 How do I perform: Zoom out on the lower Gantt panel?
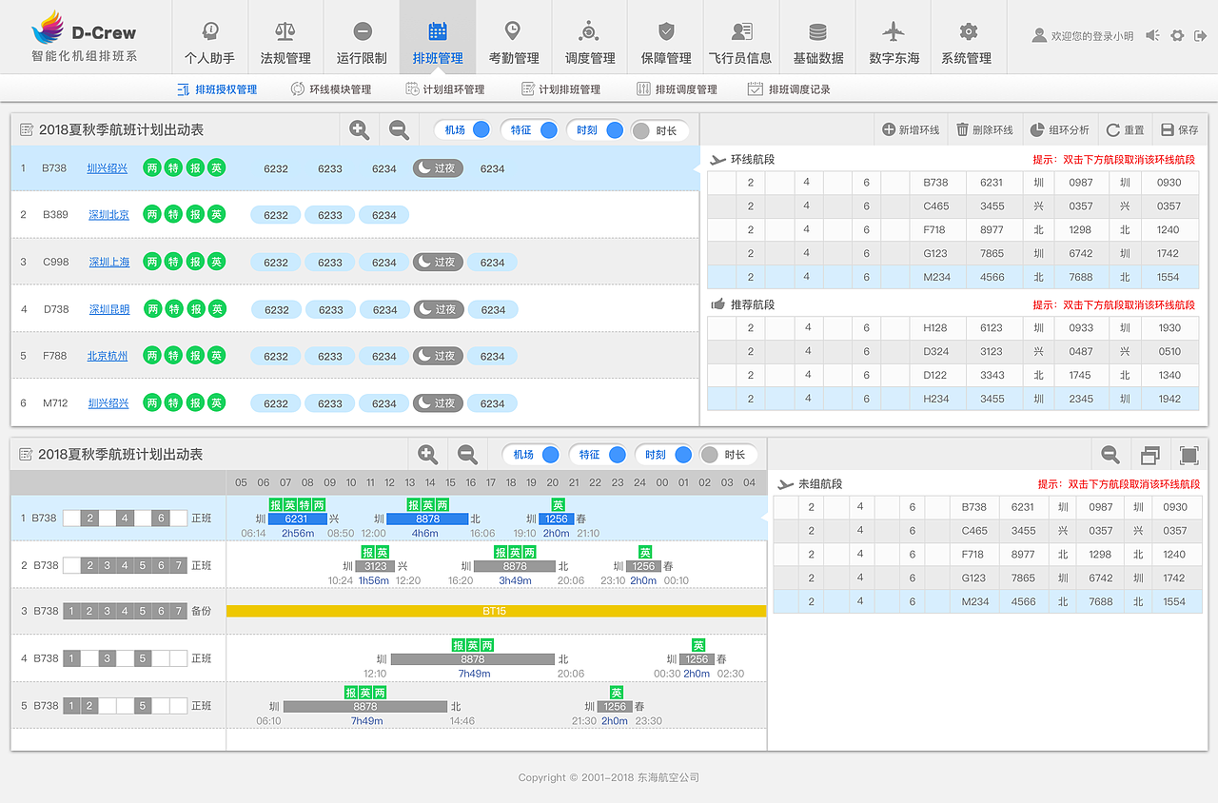pyautogui.click(x=467, y=455)
